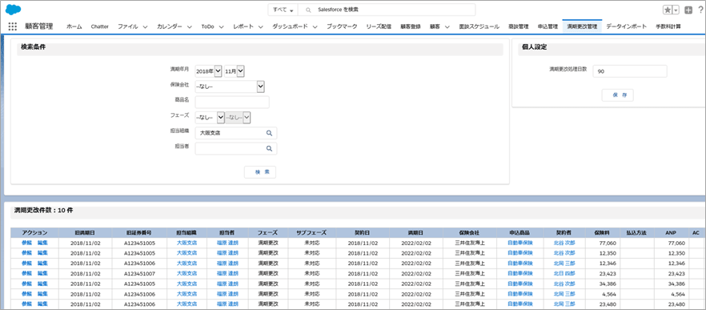The width and height of the screenshot is (706, 310).
Task: Open the first フェーズ dropdown
Action: point(210,118)
